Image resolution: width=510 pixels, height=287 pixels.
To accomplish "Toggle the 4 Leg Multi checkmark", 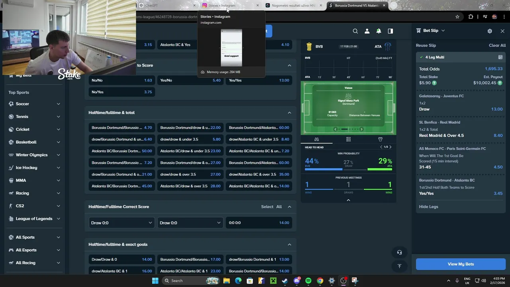I will (421, 57).
